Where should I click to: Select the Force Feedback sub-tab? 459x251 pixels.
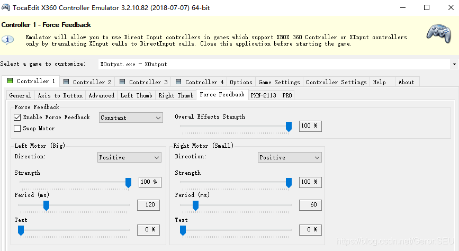[x=222, y=94]
